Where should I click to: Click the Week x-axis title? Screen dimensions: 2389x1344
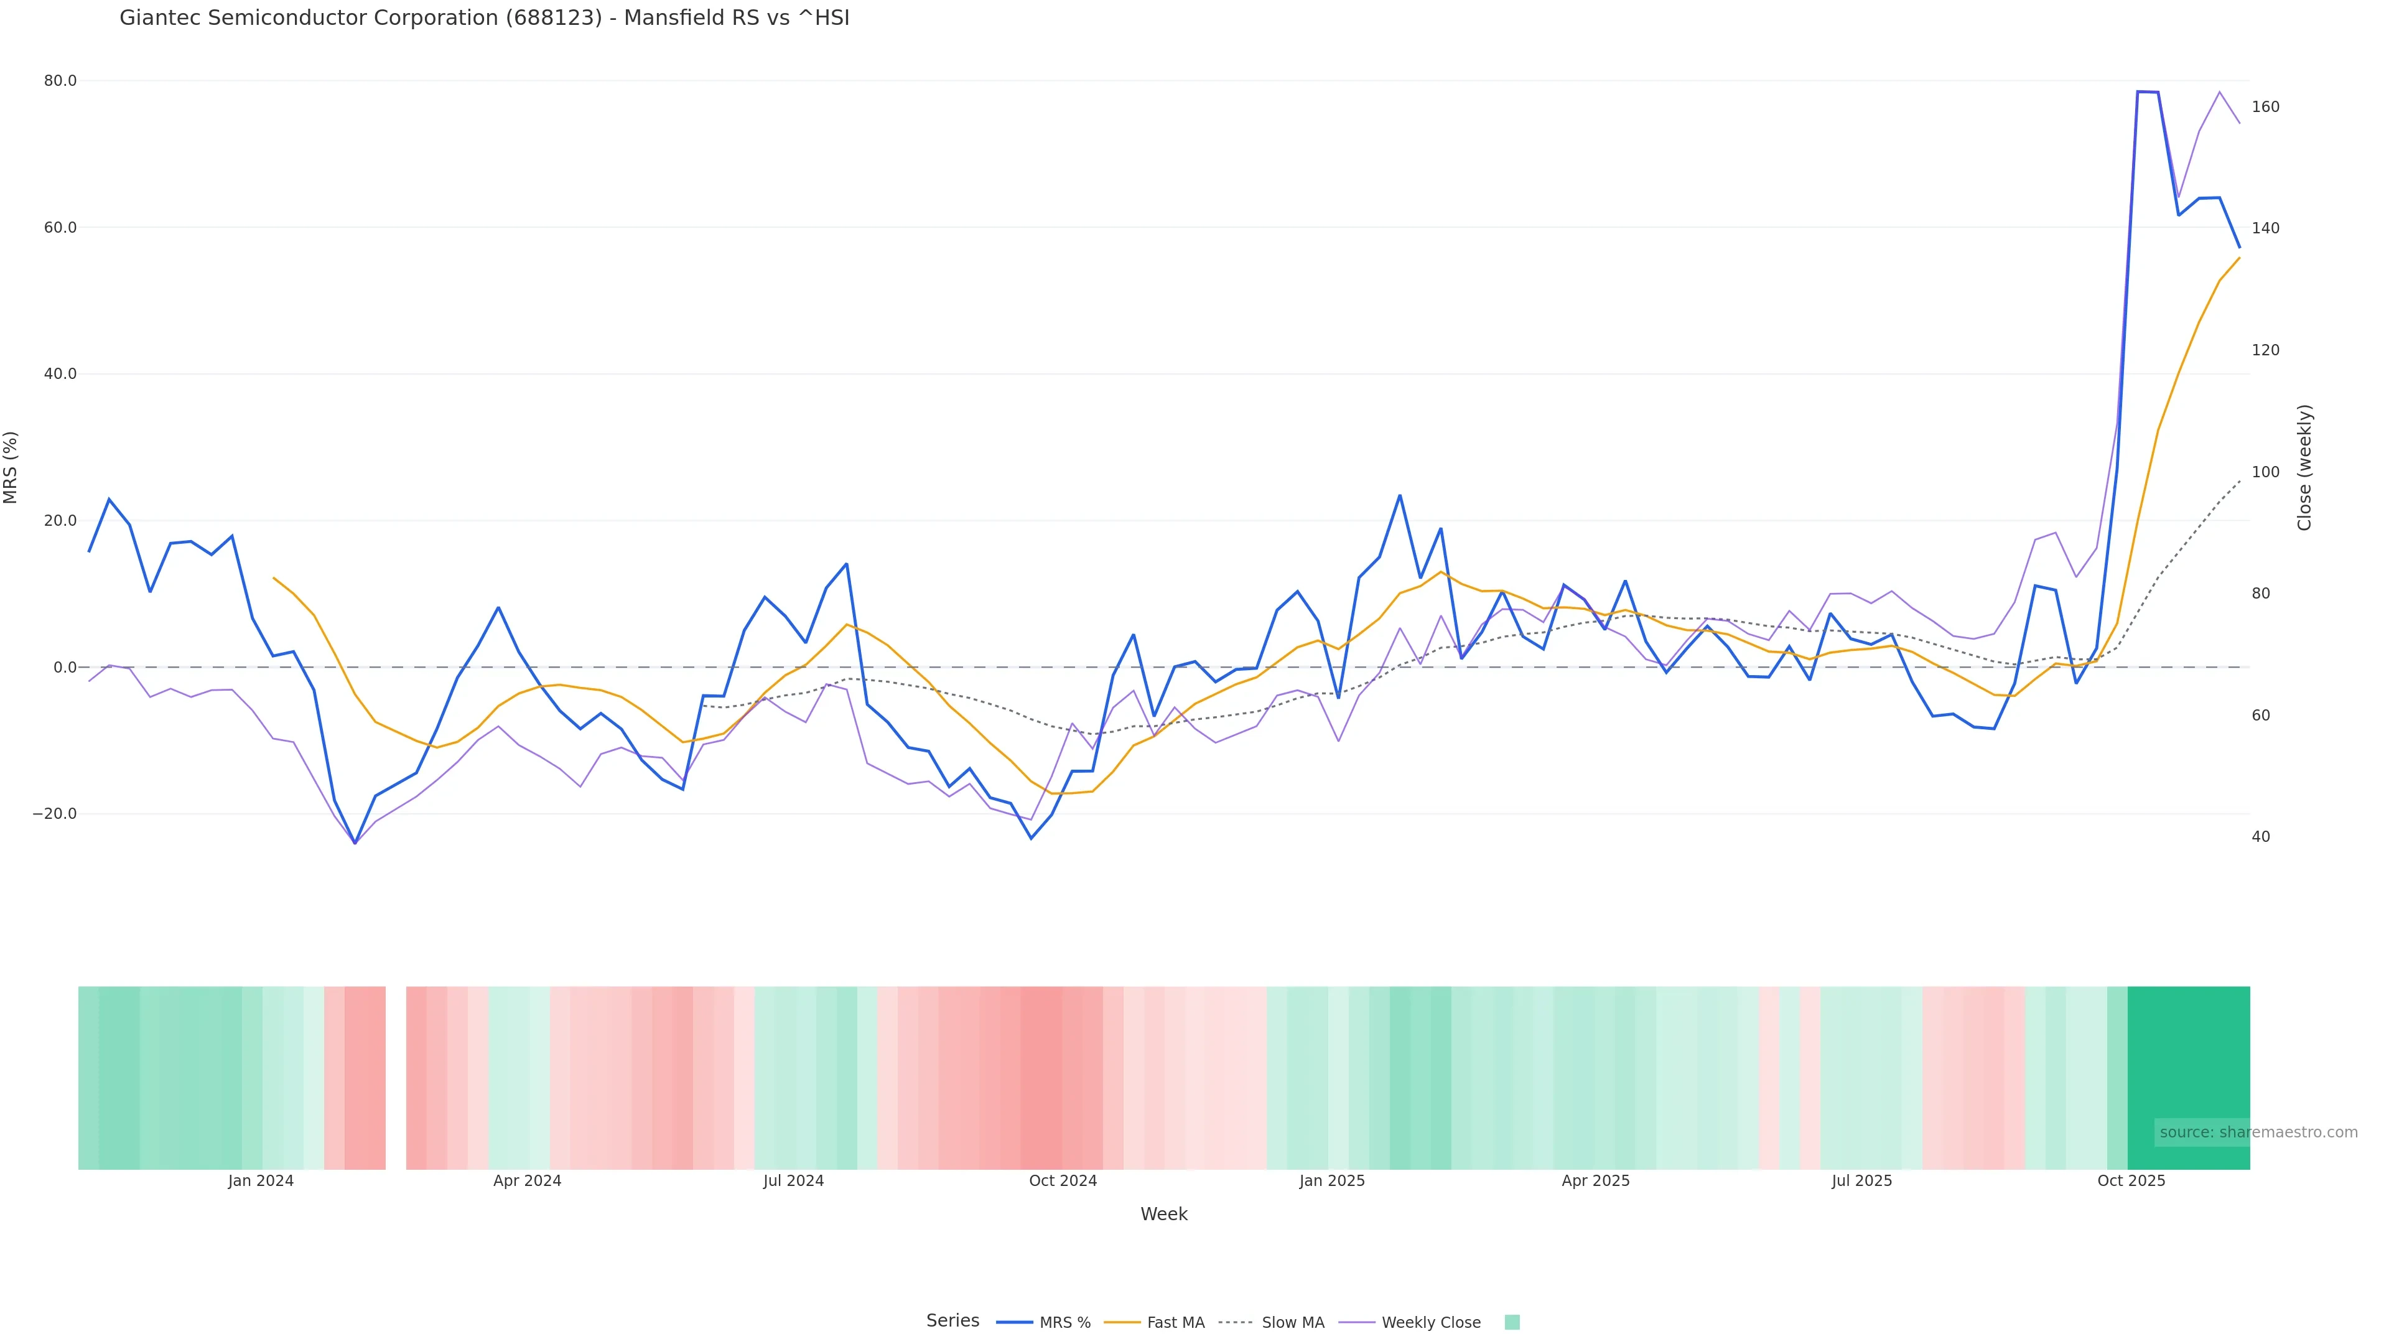(x=1163, y=1214)
